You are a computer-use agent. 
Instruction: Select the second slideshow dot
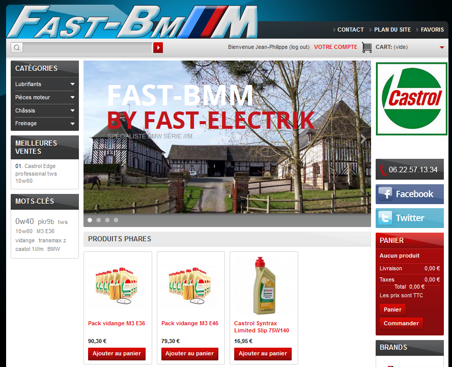click(99, 220)
